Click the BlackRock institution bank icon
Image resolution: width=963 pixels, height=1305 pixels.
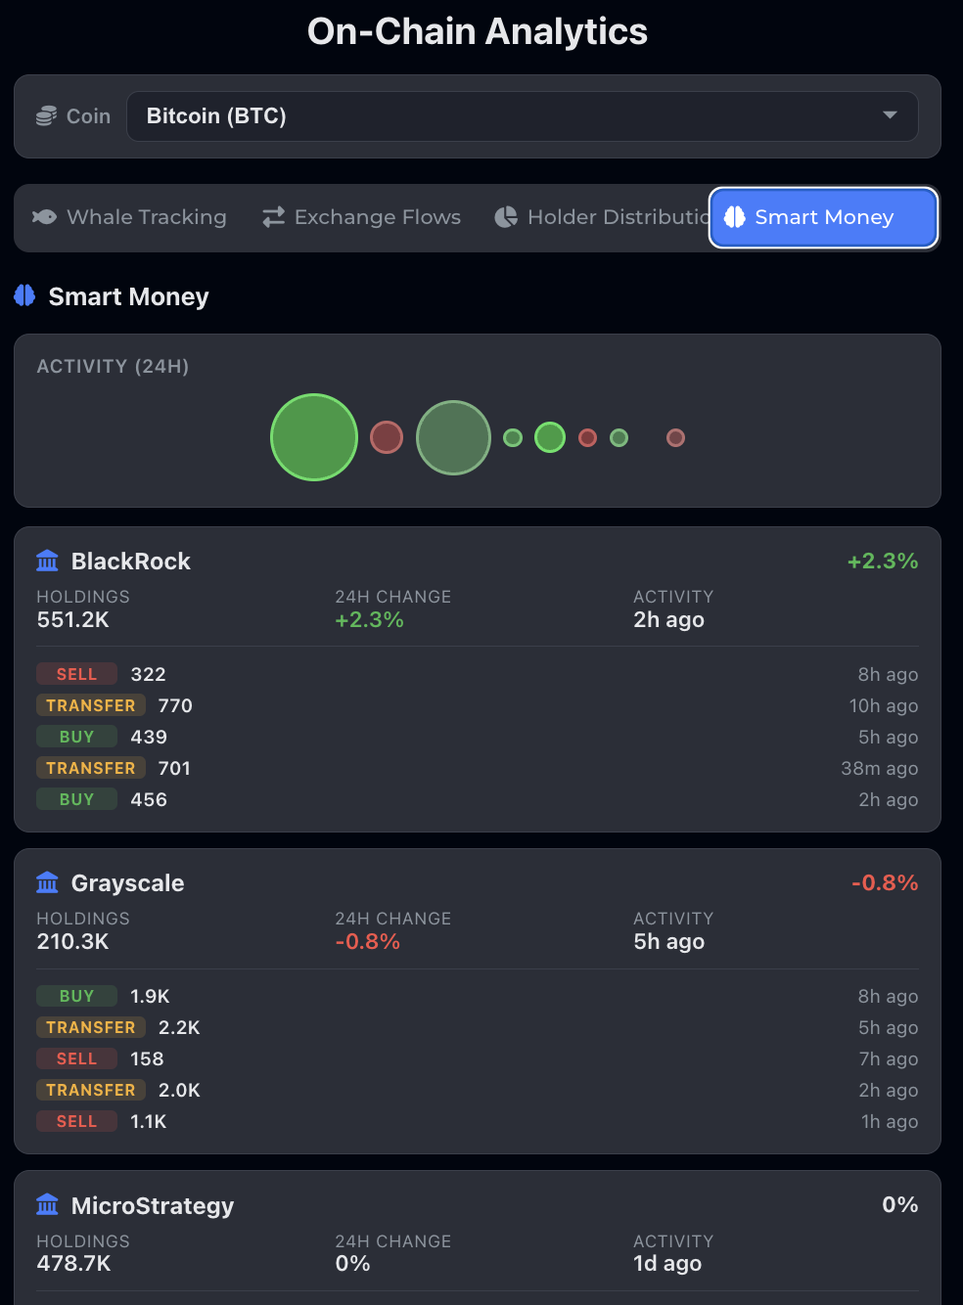pos(47,561)
